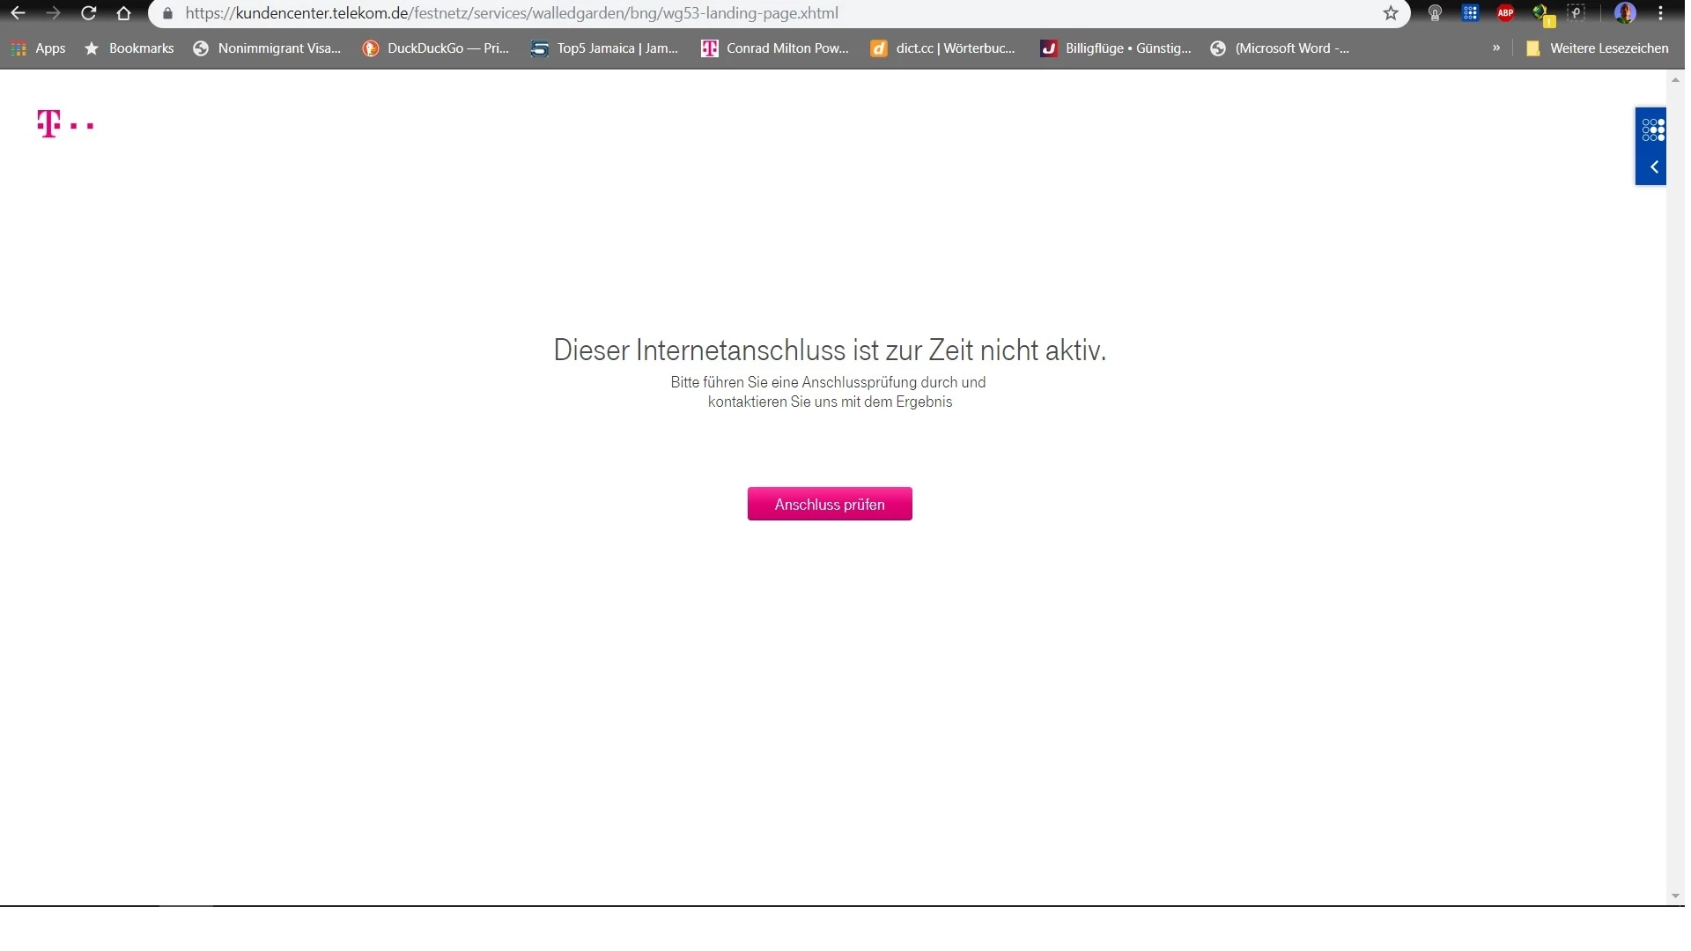The width and height of the screenshot is (1691, 951).
Task: Click the page scrollbar down arrow
Action: point(1674,896)
